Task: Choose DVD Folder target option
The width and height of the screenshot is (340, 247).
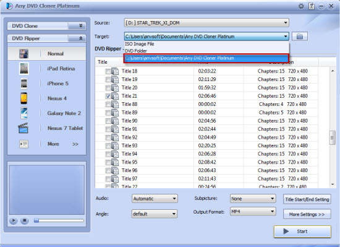Action: [x=206, y=51]
